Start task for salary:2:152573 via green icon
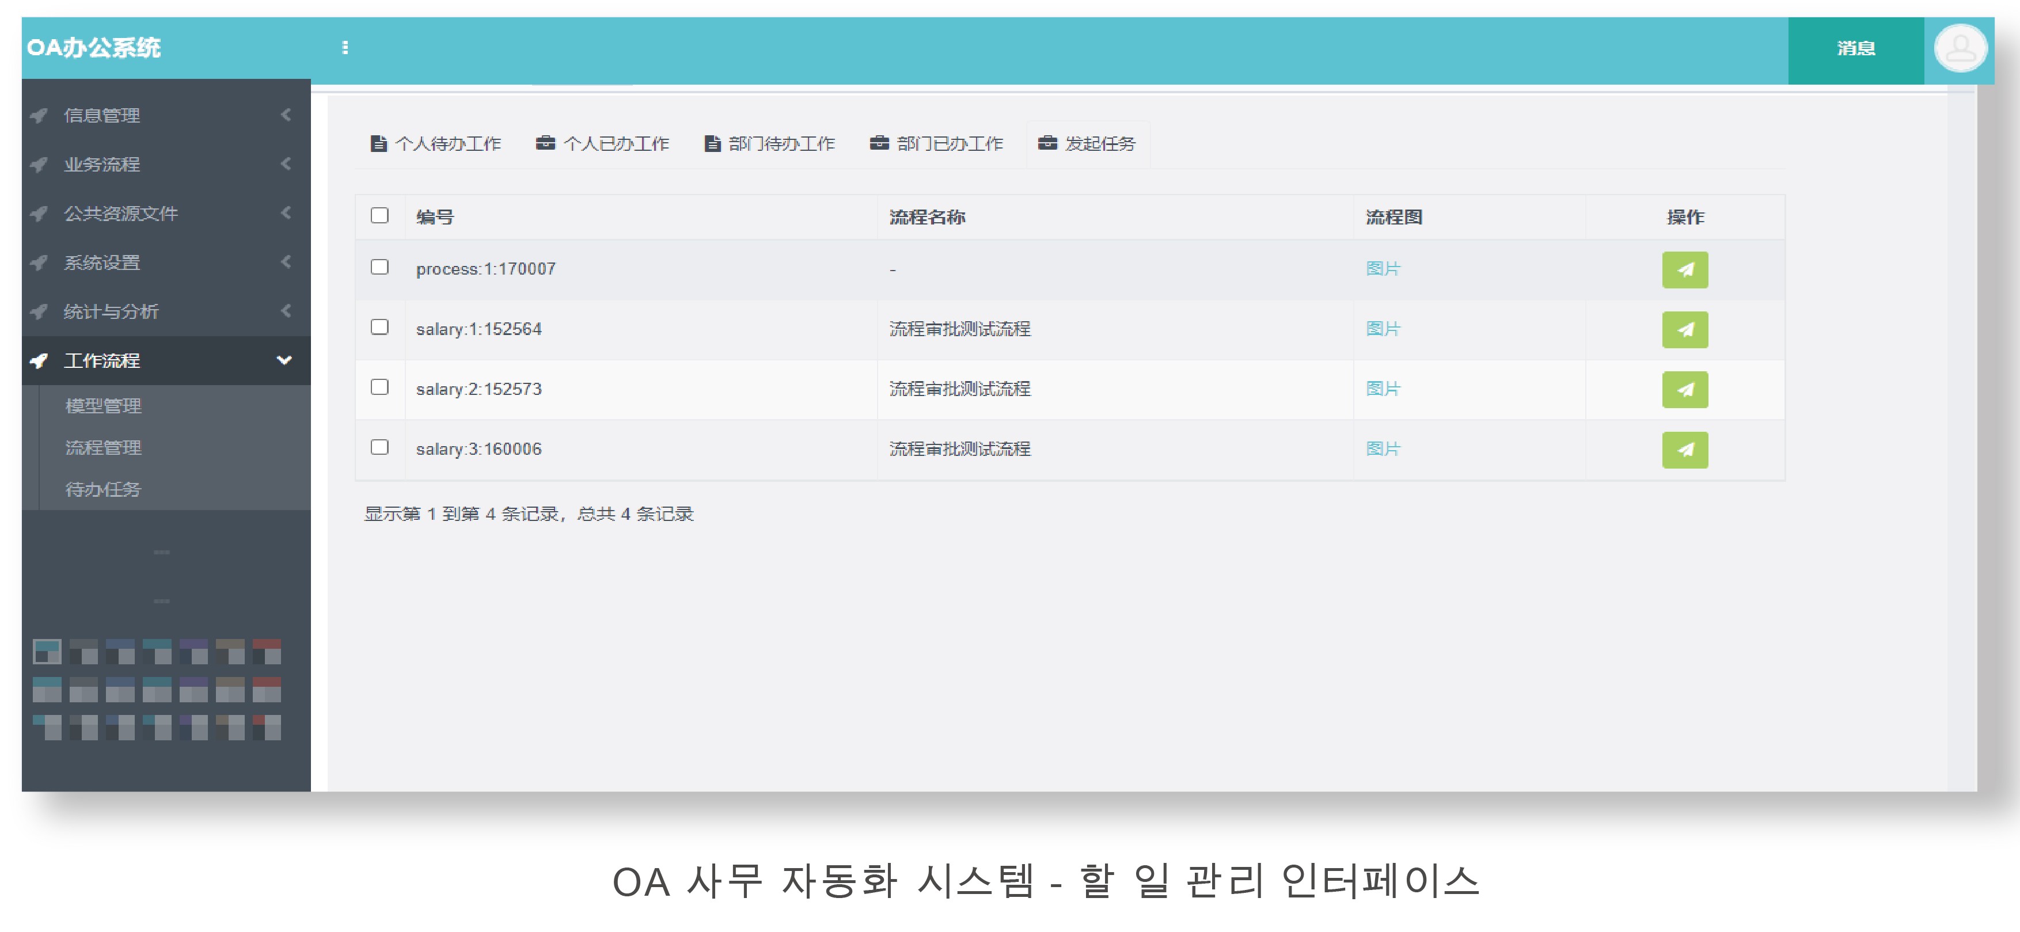 (x=1684, y=390)
